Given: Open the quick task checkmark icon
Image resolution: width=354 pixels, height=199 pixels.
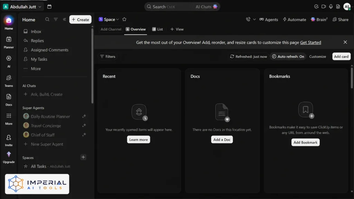Looking at the screenshot, I should click(316, 7).
